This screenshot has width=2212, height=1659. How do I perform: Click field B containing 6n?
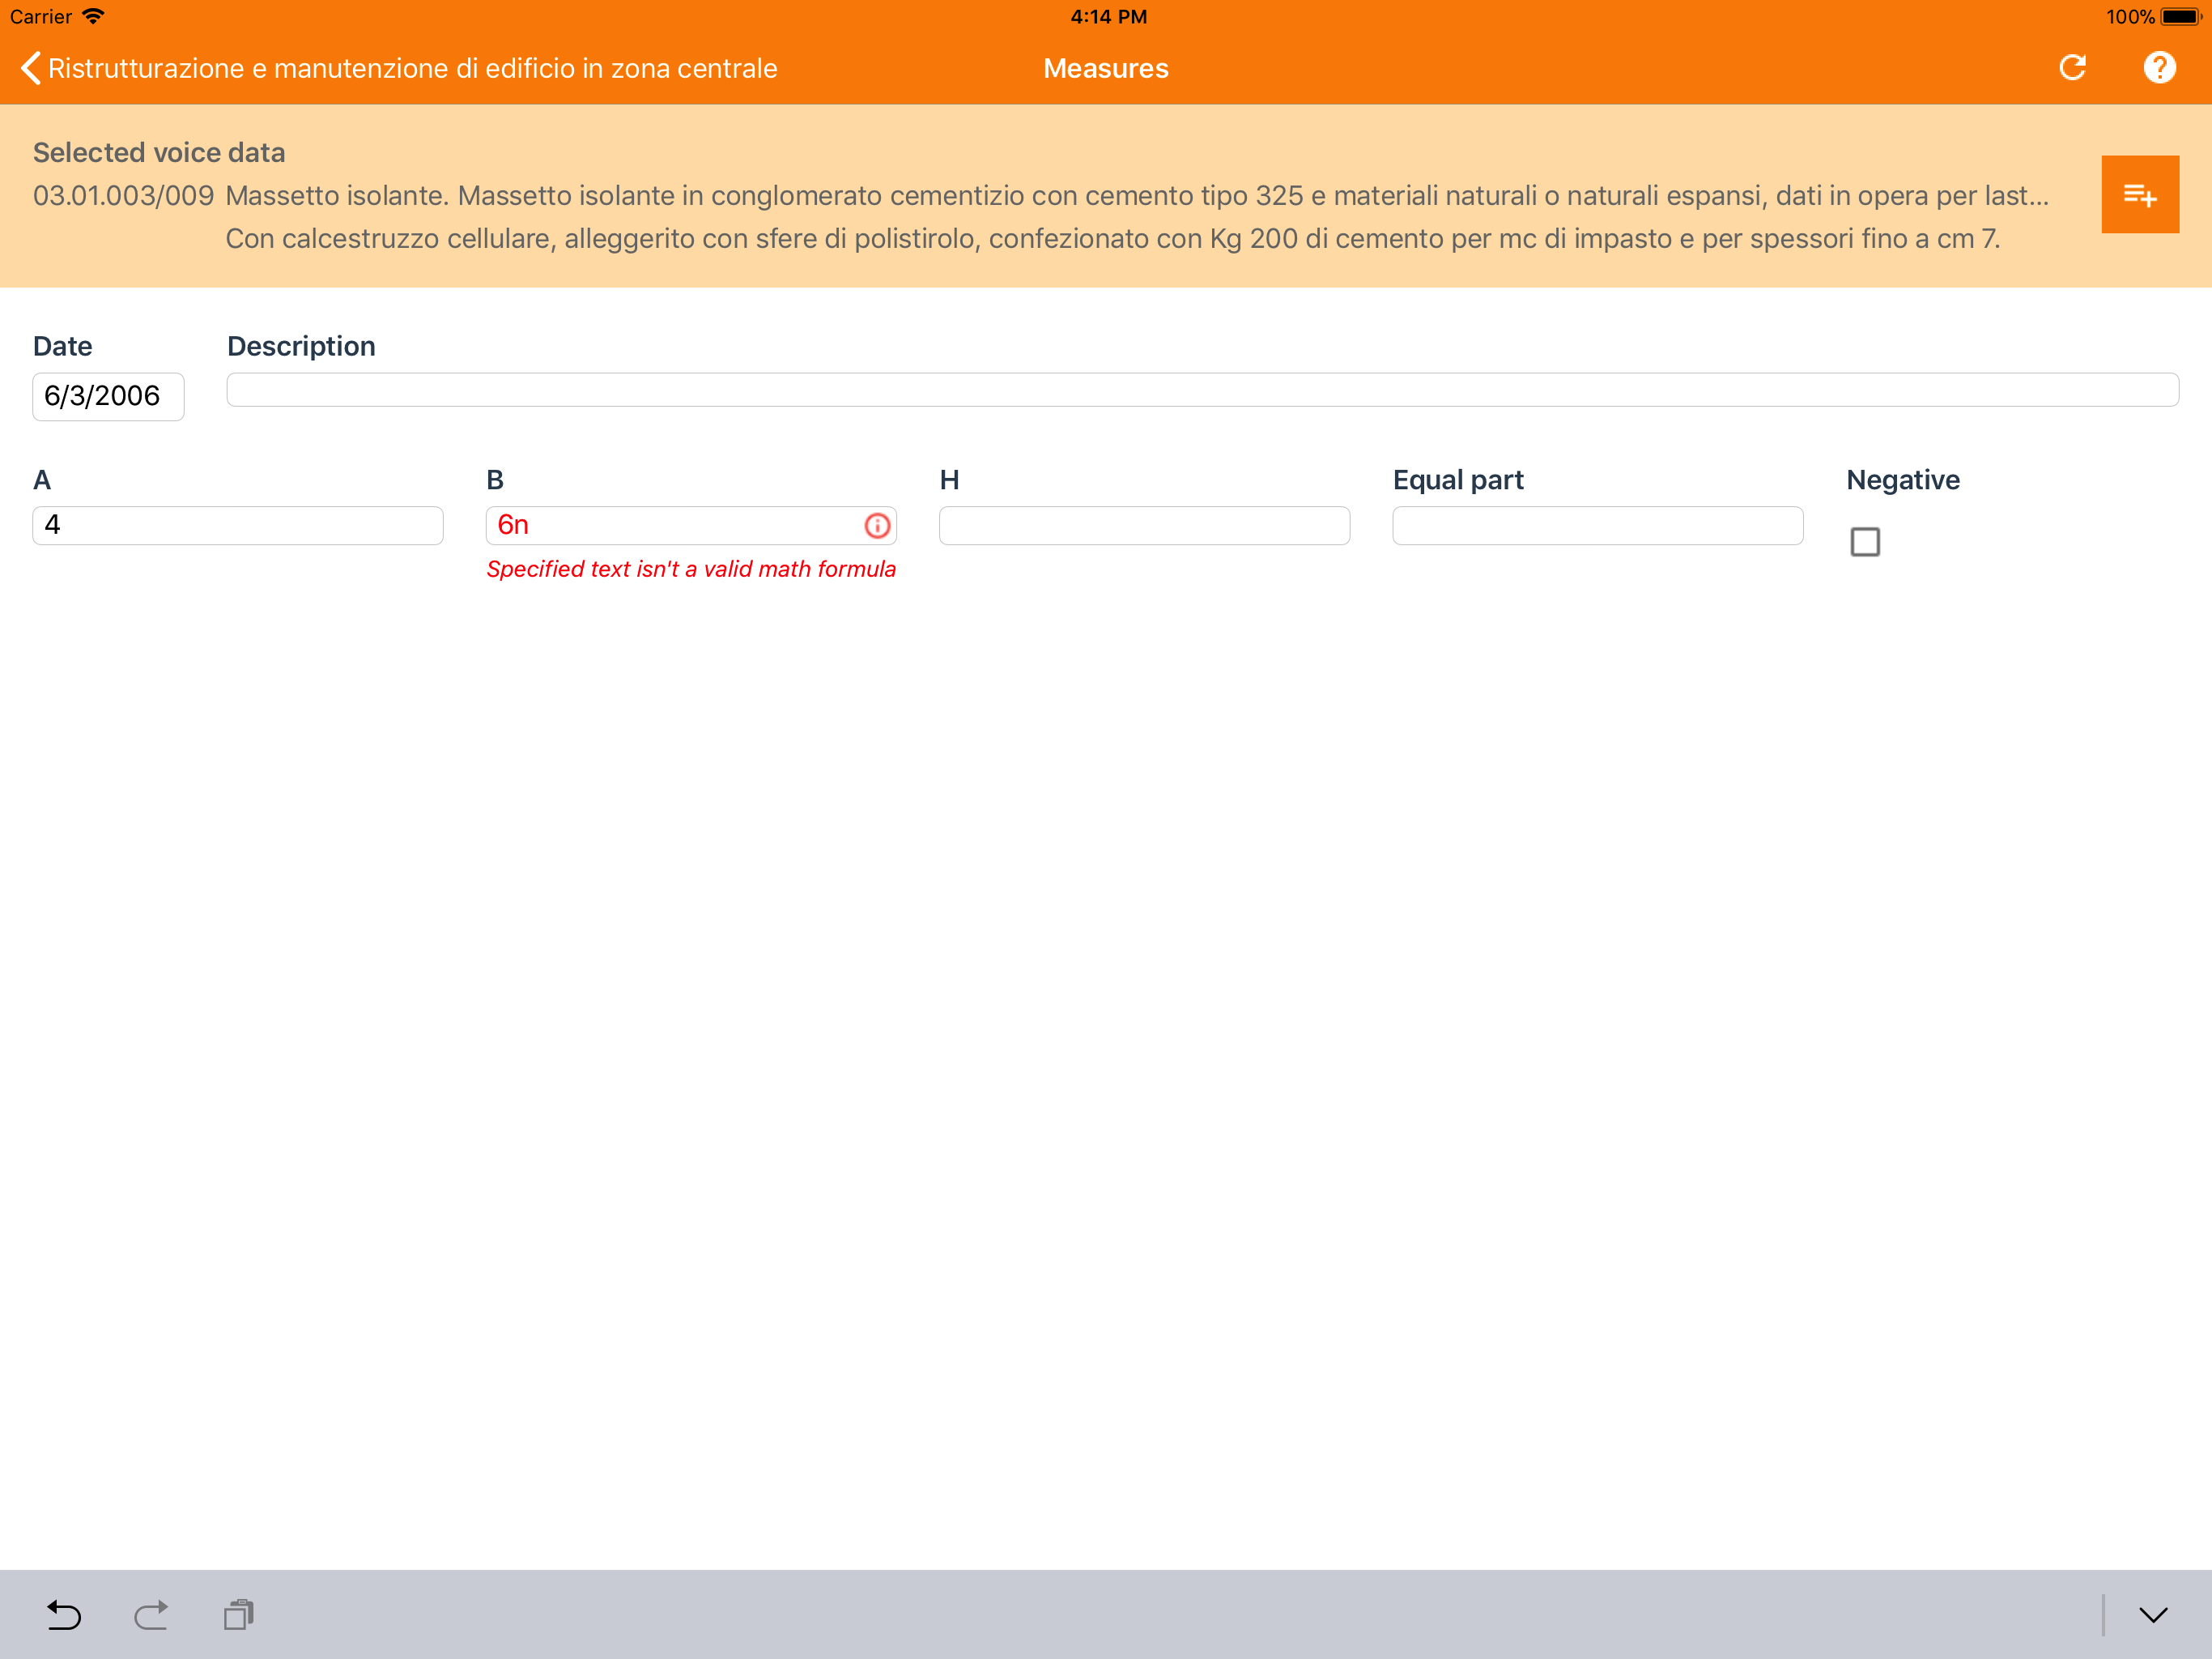coord(690,525)
